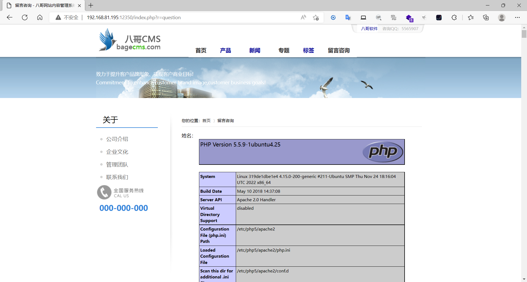This screenshot has width=527, height=282.
Task: Click the Loaded Configuration File label cell
Action: tap(217, 256)
